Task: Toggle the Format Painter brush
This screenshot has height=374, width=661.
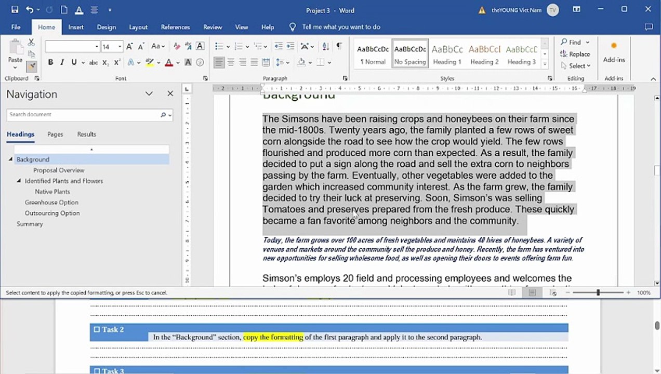Action: (31, 66)
